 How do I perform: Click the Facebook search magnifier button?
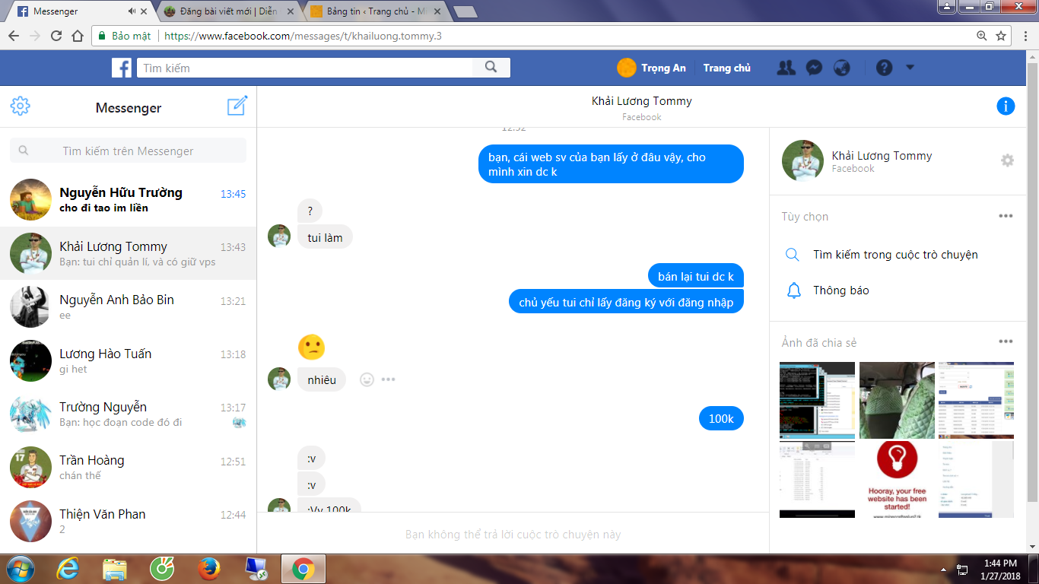click(491, 68)
